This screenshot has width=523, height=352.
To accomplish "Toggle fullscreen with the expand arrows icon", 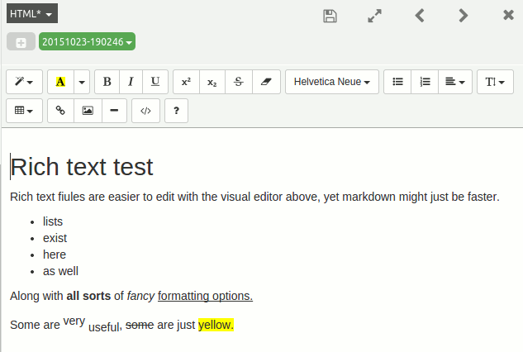I will [374, 16].
